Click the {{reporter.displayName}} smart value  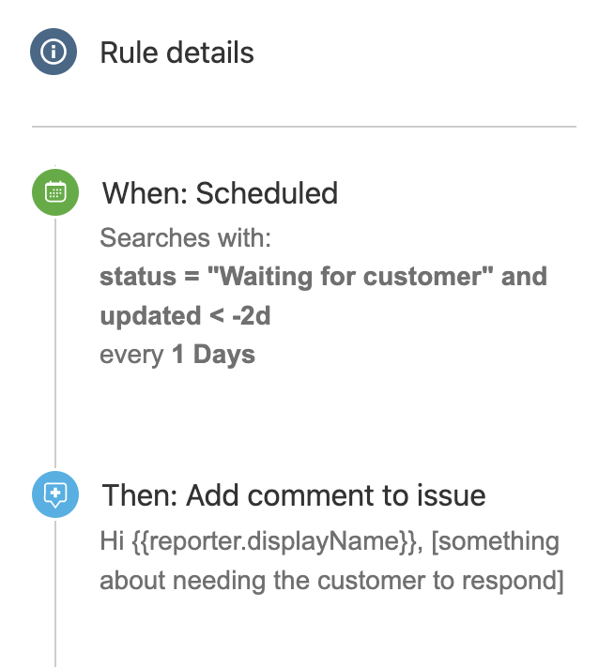coord(274,542)
